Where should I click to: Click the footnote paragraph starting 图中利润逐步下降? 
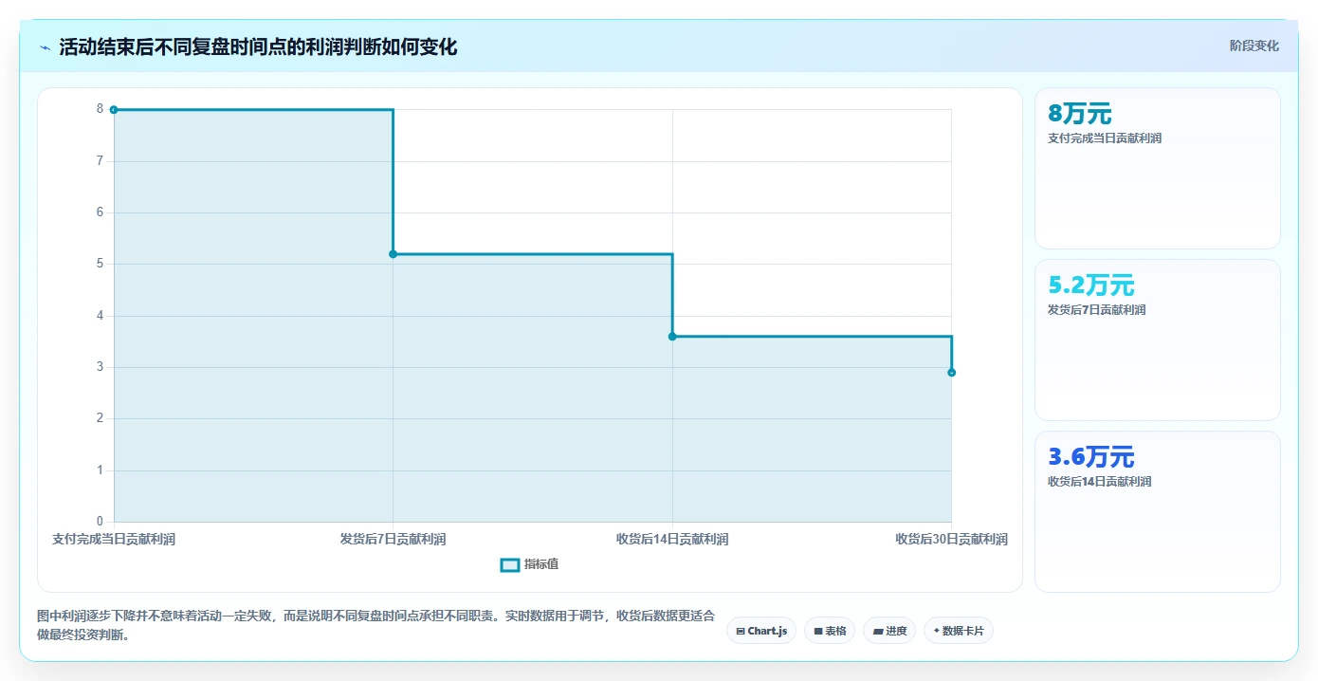[375, 626]
